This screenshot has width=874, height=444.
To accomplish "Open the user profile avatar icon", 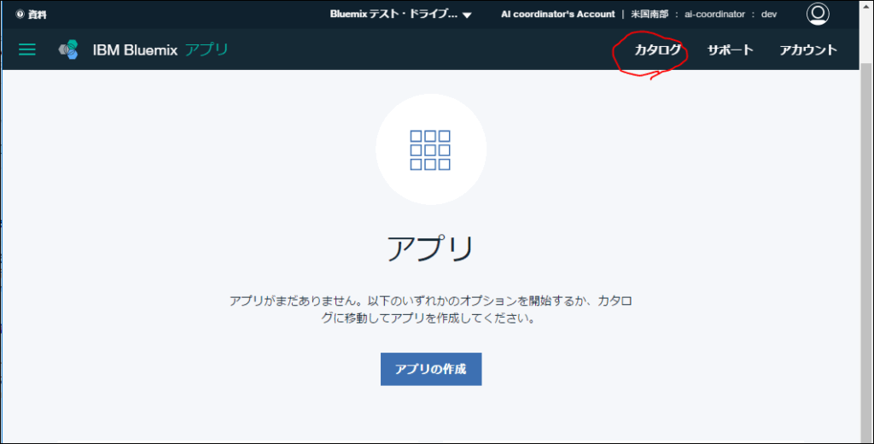I will [818, 14].
